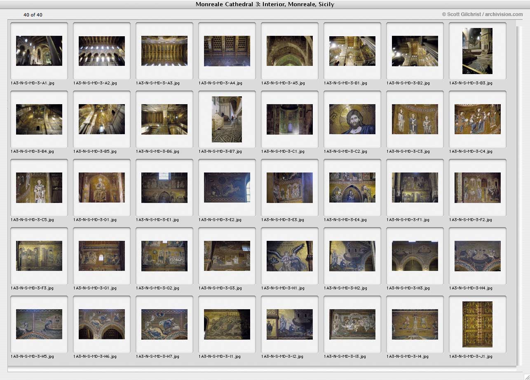Open bronze door image 1A3-N-S-MD-3-J1.jpg
The width and height of the screenshot is (530, 380).
pos(478,324)
